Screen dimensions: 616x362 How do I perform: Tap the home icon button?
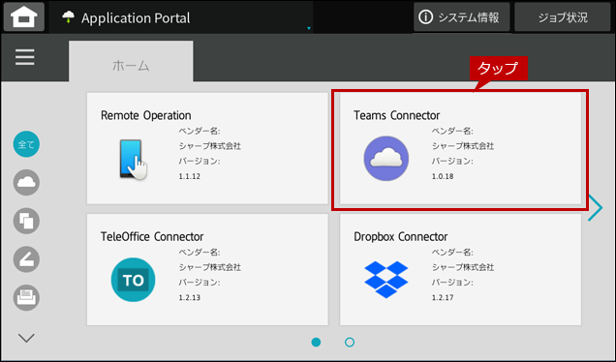(24, 17)
